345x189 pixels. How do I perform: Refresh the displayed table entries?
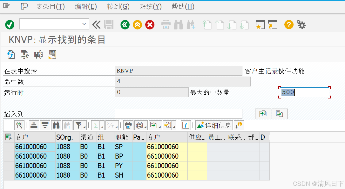(11, 54)
